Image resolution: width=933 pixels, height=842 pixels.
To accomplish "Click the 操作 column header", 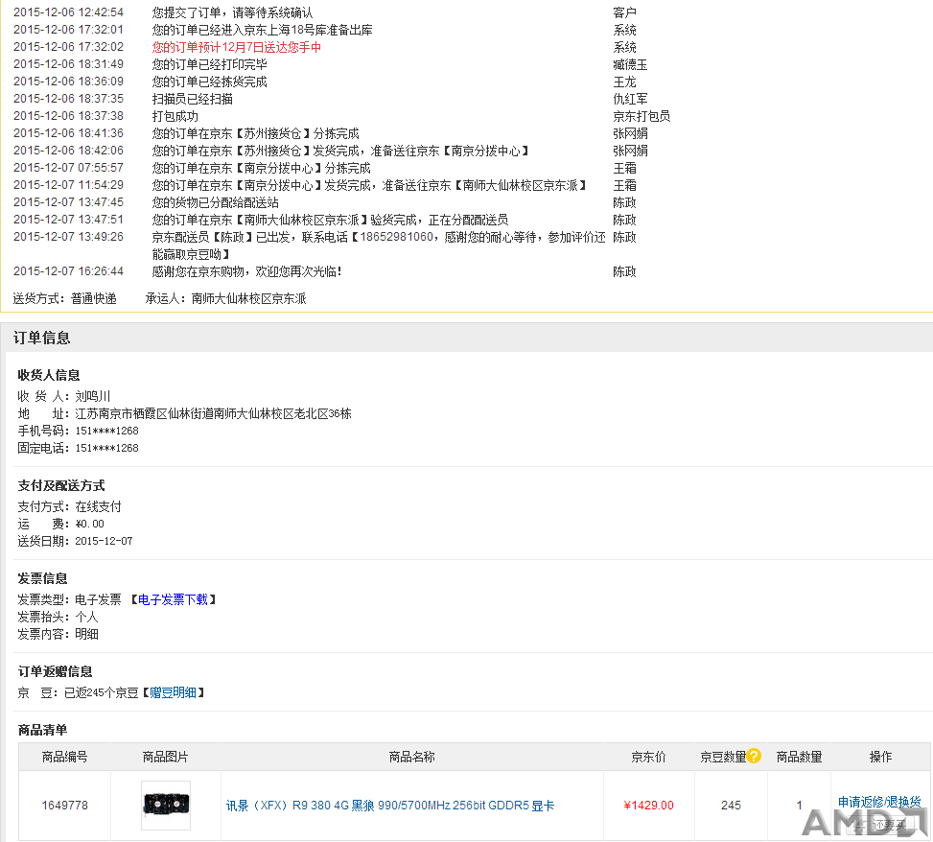I will 880,757.
